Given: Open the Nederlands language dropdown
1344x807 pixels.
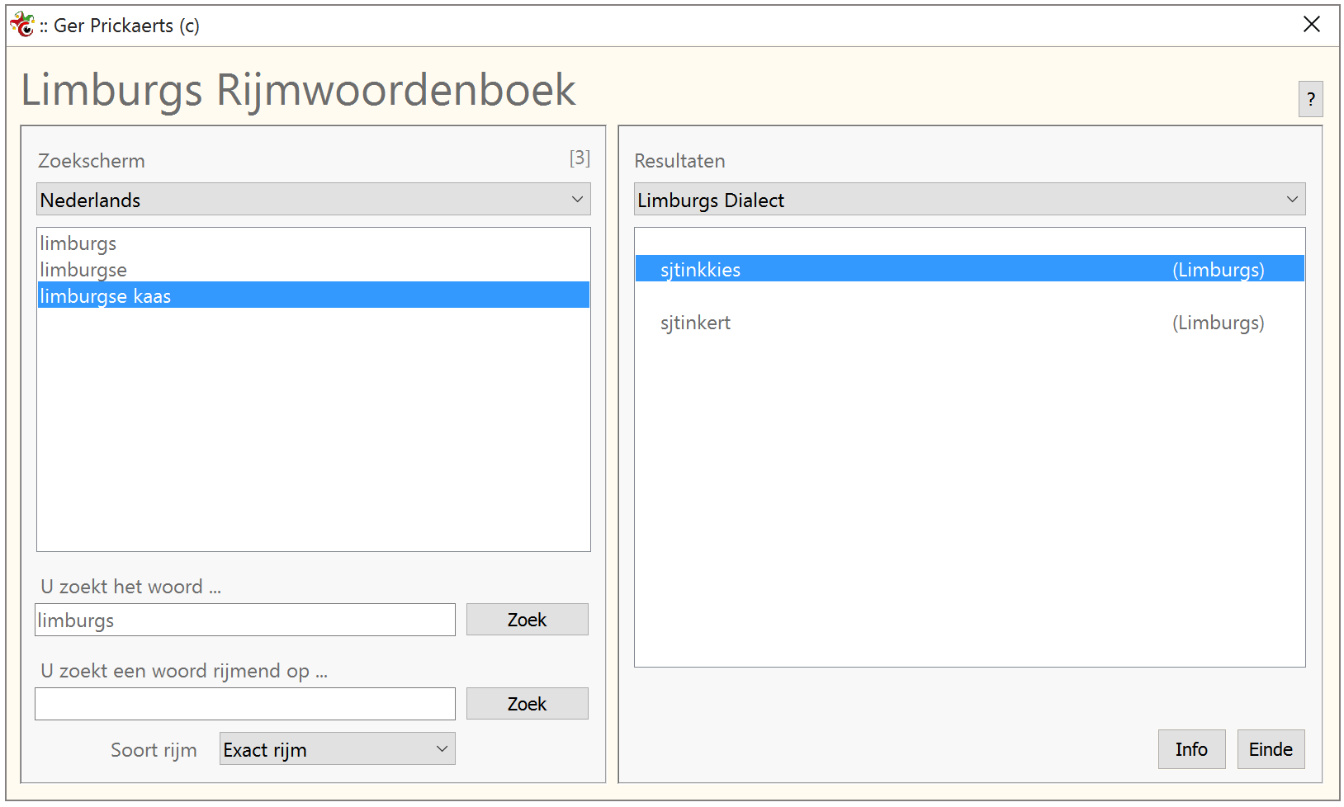Looking at the screenshot, I should (314, 200).
